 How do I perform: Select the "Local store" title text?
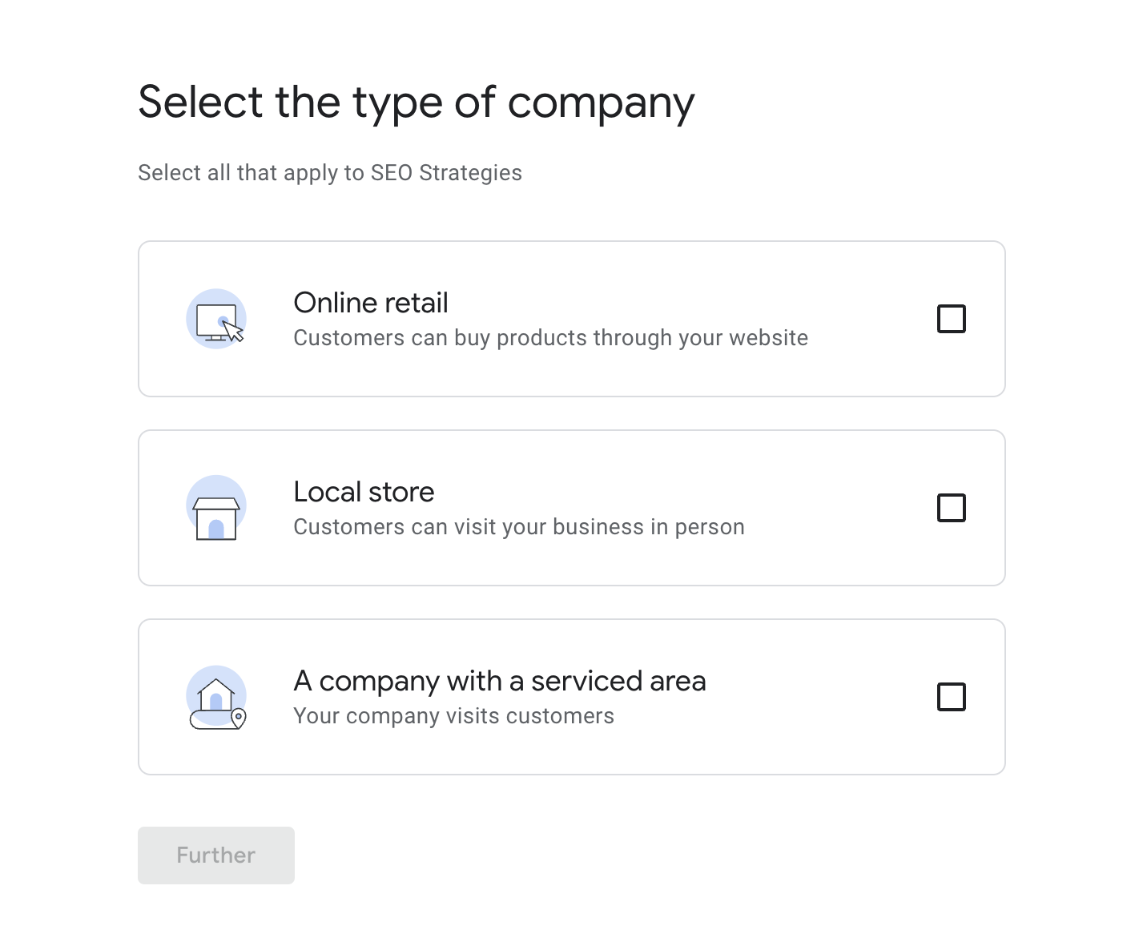click(364, 492)
